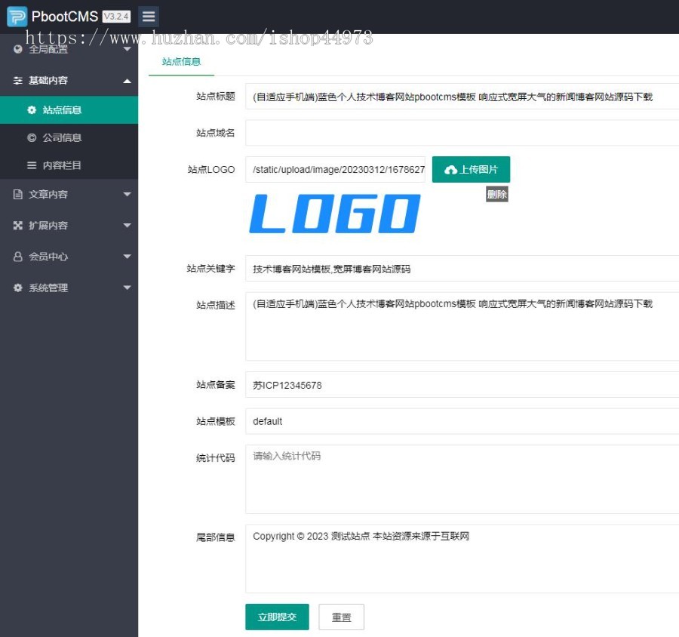Expand the 全局配置 menu arrow
The height and width of the screenshot is (637, 679).
pos(128,49)
